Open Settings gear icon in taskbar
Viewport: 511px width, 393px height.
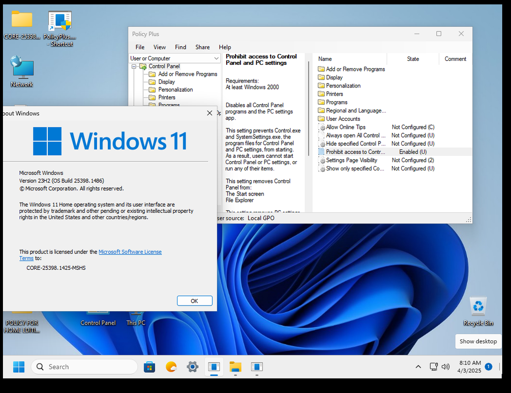coord(193,367)
